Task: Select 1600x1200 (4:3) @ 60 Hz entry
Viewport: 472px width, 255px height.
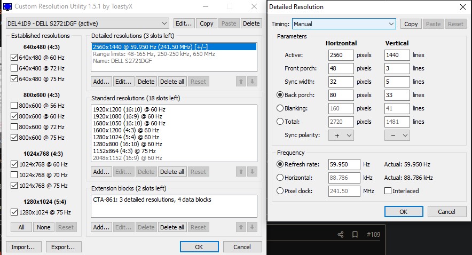Action: click(x=174, y=130)
